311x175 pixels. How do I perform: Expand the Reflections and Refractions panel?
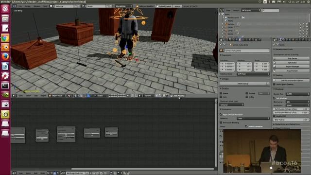(x=286, y=124)
